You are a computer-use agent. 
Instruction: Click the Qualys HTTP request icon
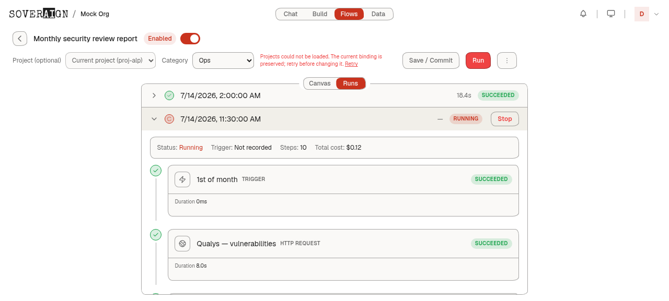(182, 244)
